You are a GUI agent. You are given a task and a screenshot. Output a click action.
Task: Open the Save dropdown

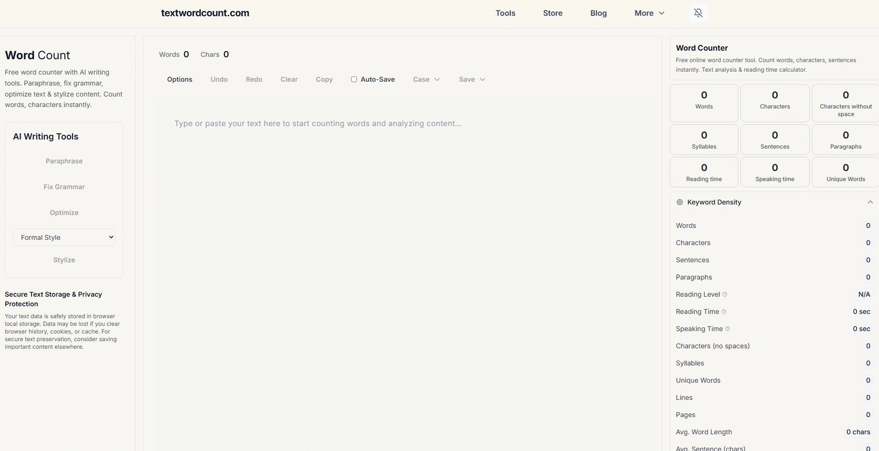(472, 79)
